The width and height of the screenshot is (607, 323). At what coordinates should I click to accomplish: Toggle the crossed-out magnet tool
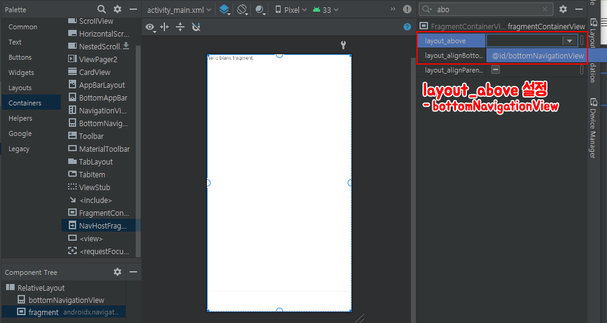pos(196,27)
